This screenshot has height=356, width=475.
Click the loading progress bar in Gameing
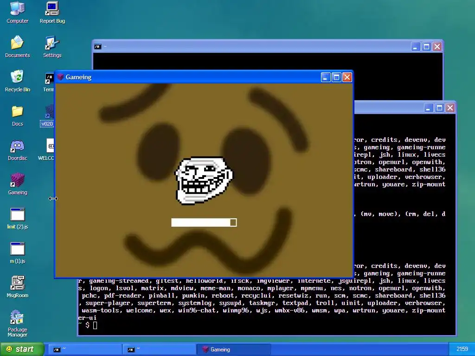[x=204, y=222]
